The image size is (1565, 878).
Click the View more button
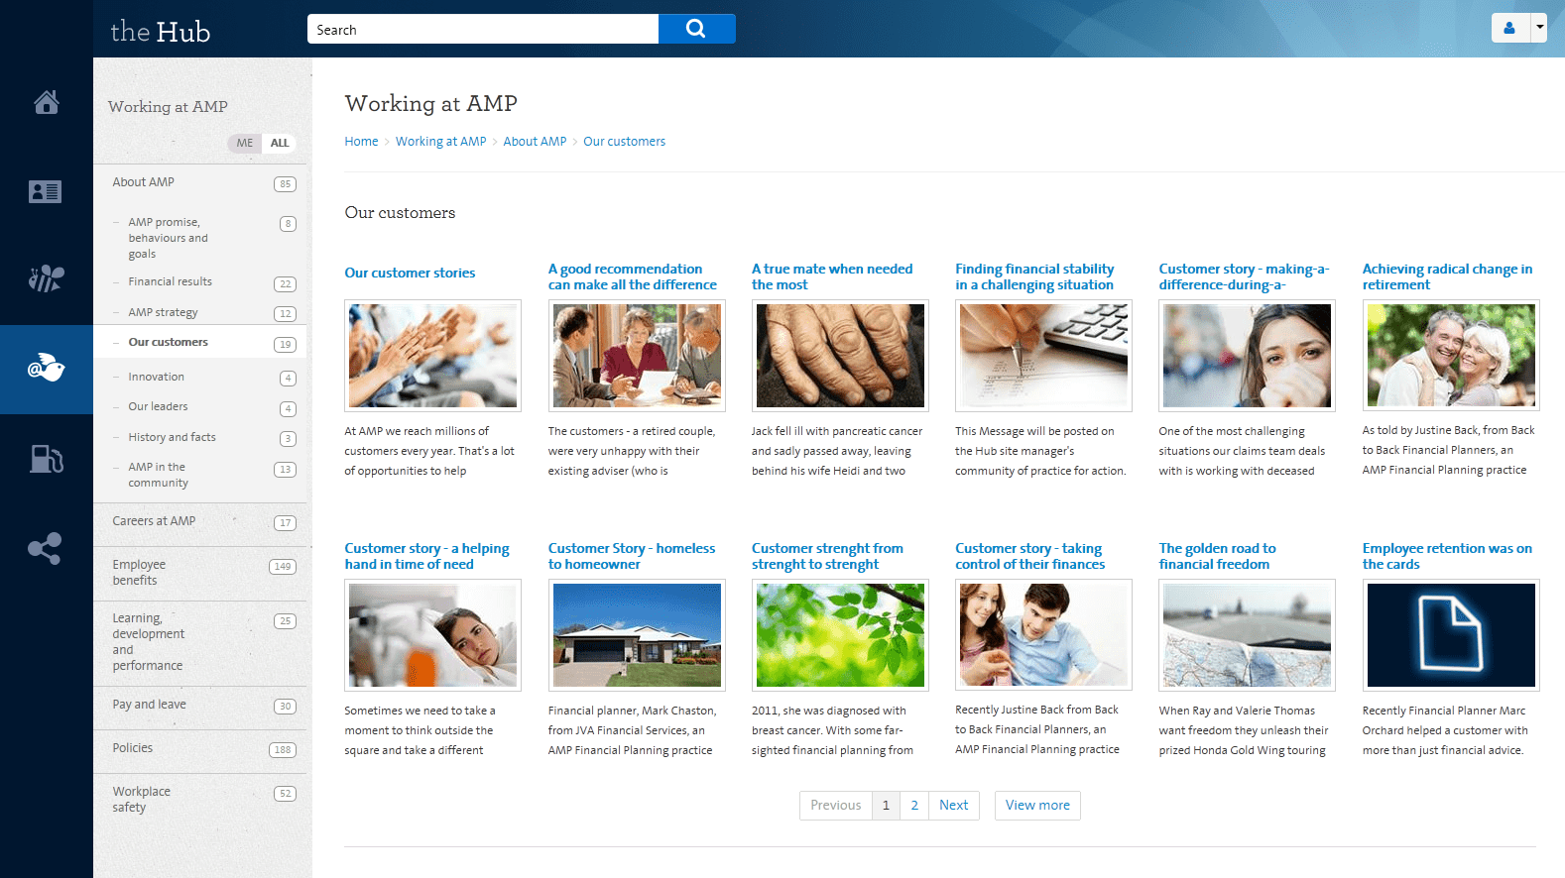(x=1037, y=806)
